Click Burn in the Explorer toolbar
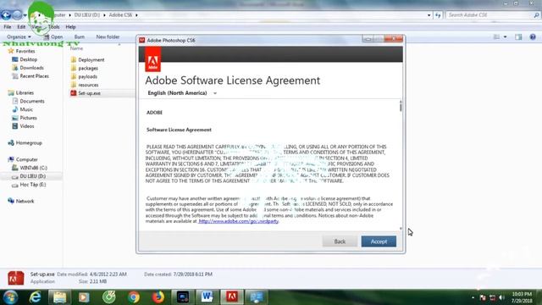Screen dimensions: 542x305 pyautogui.click(x=79, y=36)
